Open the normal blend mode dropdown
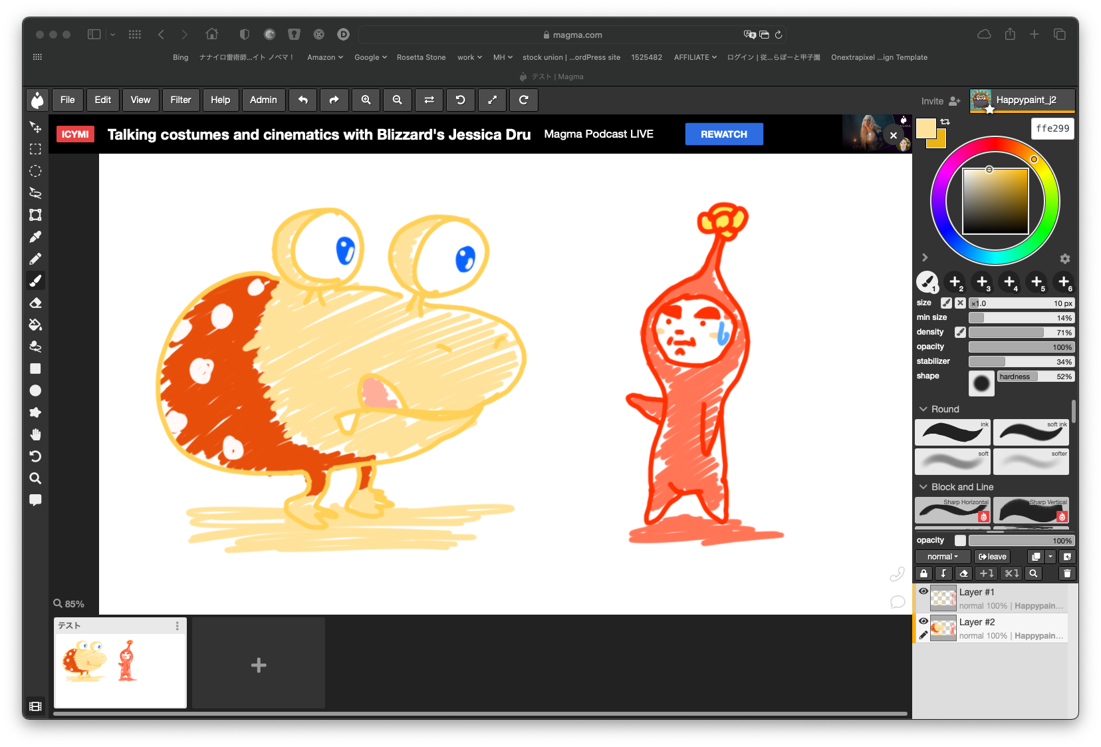The height and width of the screenshot is (747, 1101). [x=943, y=557]
